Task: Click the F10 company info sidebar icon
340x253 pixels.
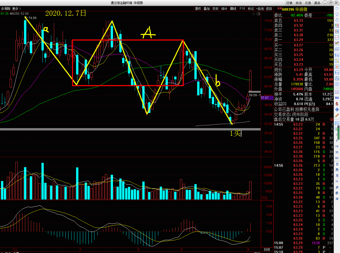Action: (337, 55)
